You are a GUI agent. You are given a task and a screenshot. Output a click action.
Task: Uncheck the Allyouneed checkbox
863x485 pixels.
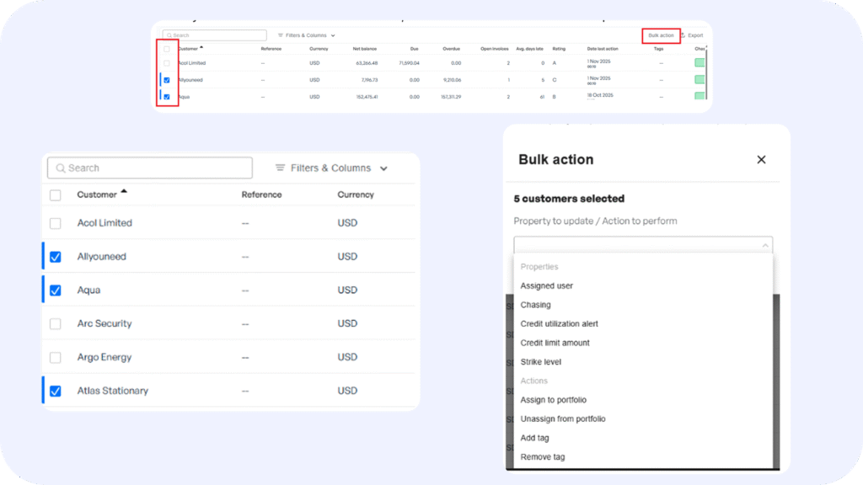(x=56, y=257)
